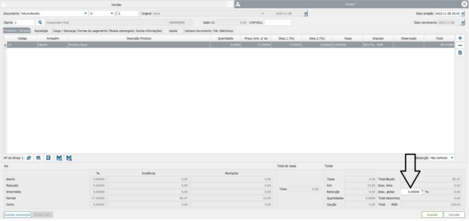469x221 pixels.
Task: Open the Retenção dropdown
Action: 452,158
